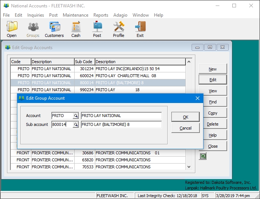The height and width of the screenshot is (199, 260).
Task: Open a database with the Open toolbar icon
Action: (x=11, y=29)
